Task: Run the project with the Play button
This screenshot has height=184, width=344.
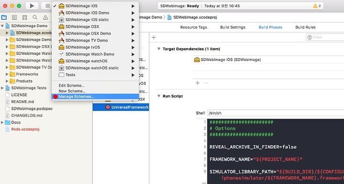Action: click(x=32, y=6)
